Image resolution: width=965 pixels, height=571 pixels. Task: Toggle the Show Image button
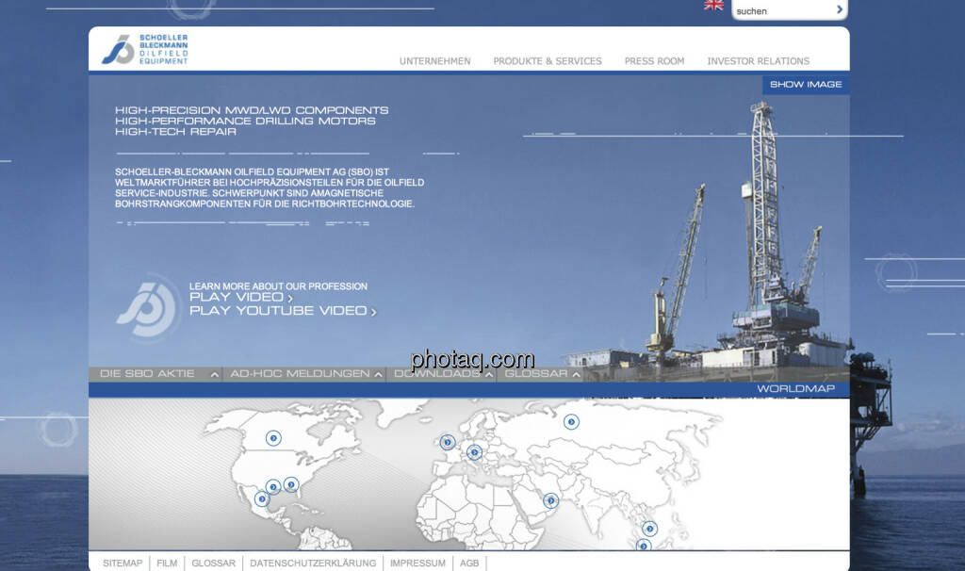coord(805,85)
